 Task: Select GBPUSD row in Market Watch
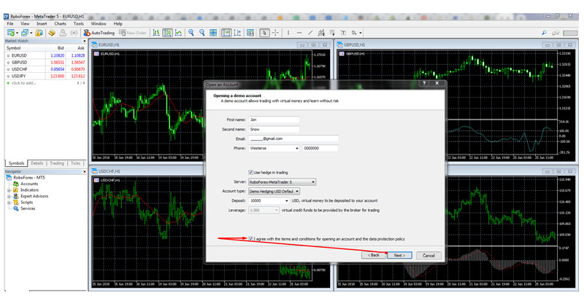tap(45, 63)
